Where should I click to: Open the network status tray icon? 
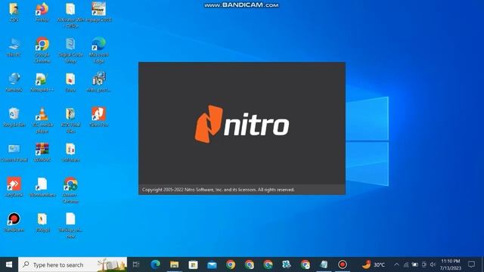click(x=406, y=264)
